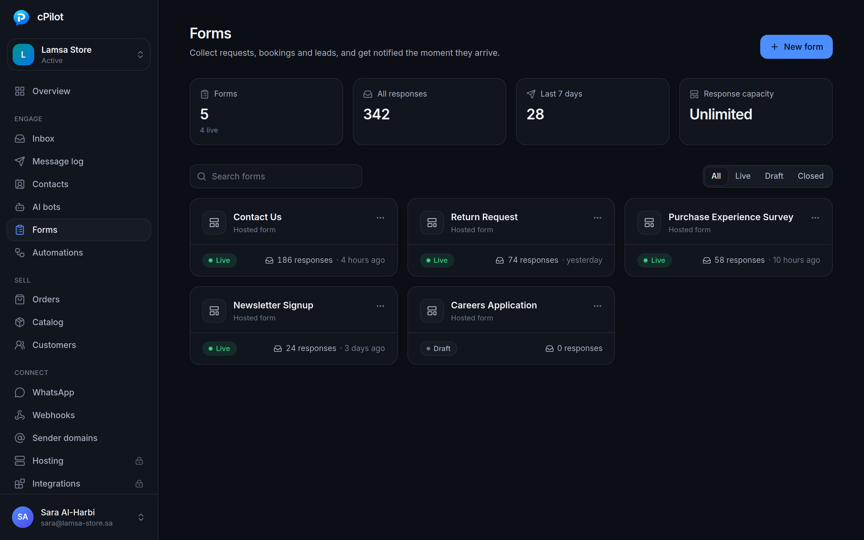Select the All filter tab
The width and height of the screenshot is (864, 540).
pyautogui.click(x=716, y=176)
